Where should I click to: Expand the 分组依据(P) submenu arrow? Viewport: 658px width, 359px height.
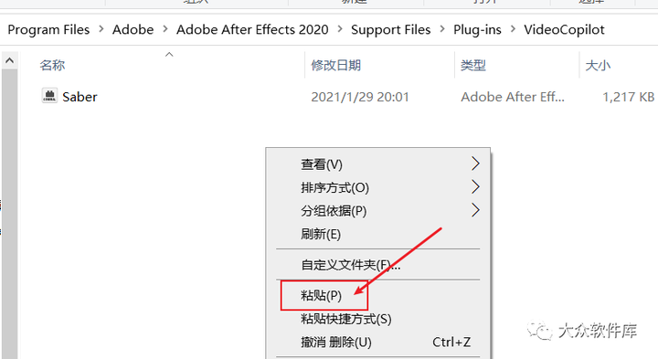[x=475, y=210]
